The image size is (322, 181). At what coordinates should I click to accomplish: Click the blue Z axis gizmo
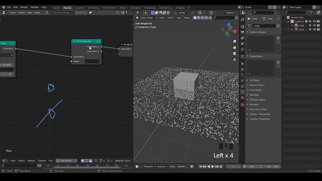228,25
